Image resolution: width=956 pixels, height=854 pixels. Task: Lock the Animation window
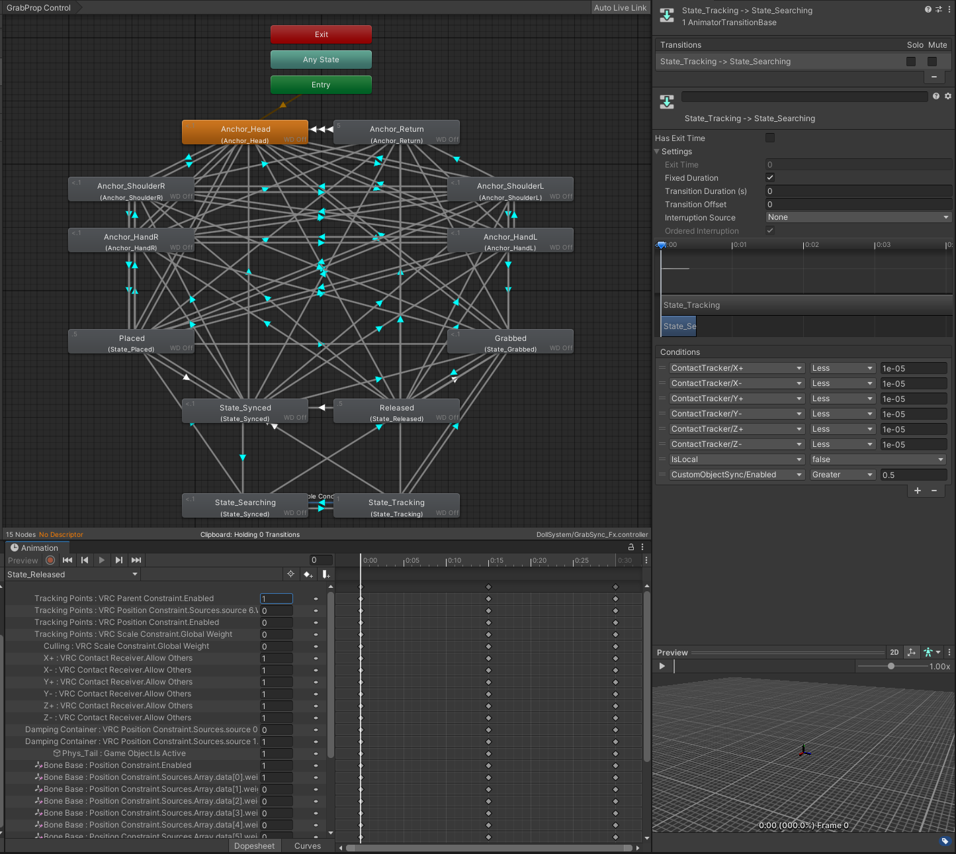point(631,547)
